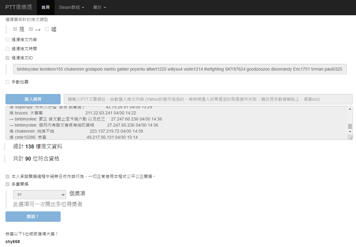Click the 共計 90 位符合資格 text
Screen dimensions: 356x247
click(36, 158)
